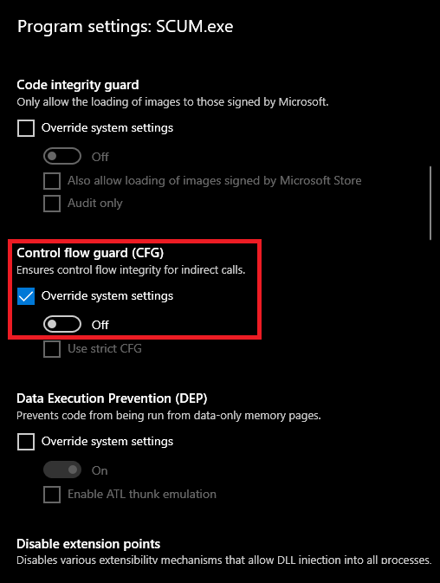
Task: Uncheck Override system settings under Control flow guard
Action: [x=26, y=296]
